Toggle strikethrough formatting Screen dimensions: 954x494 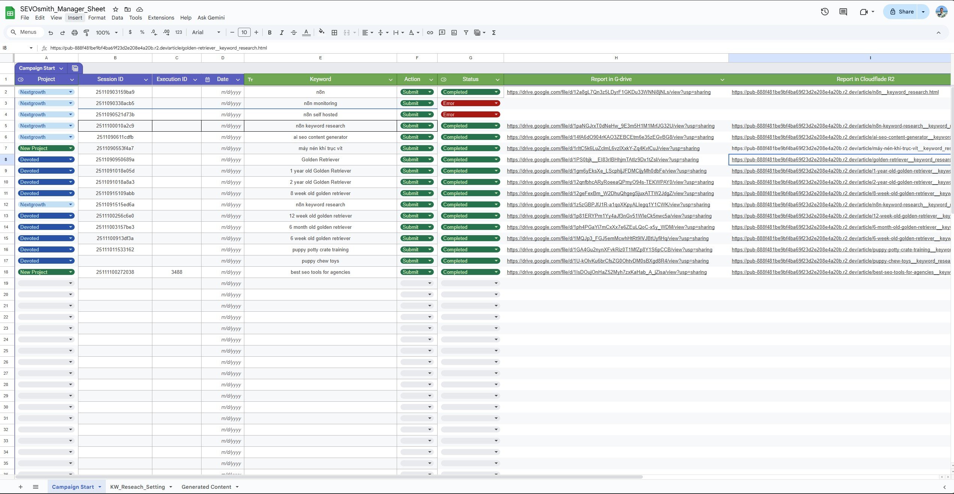click(x=294, y=33)
